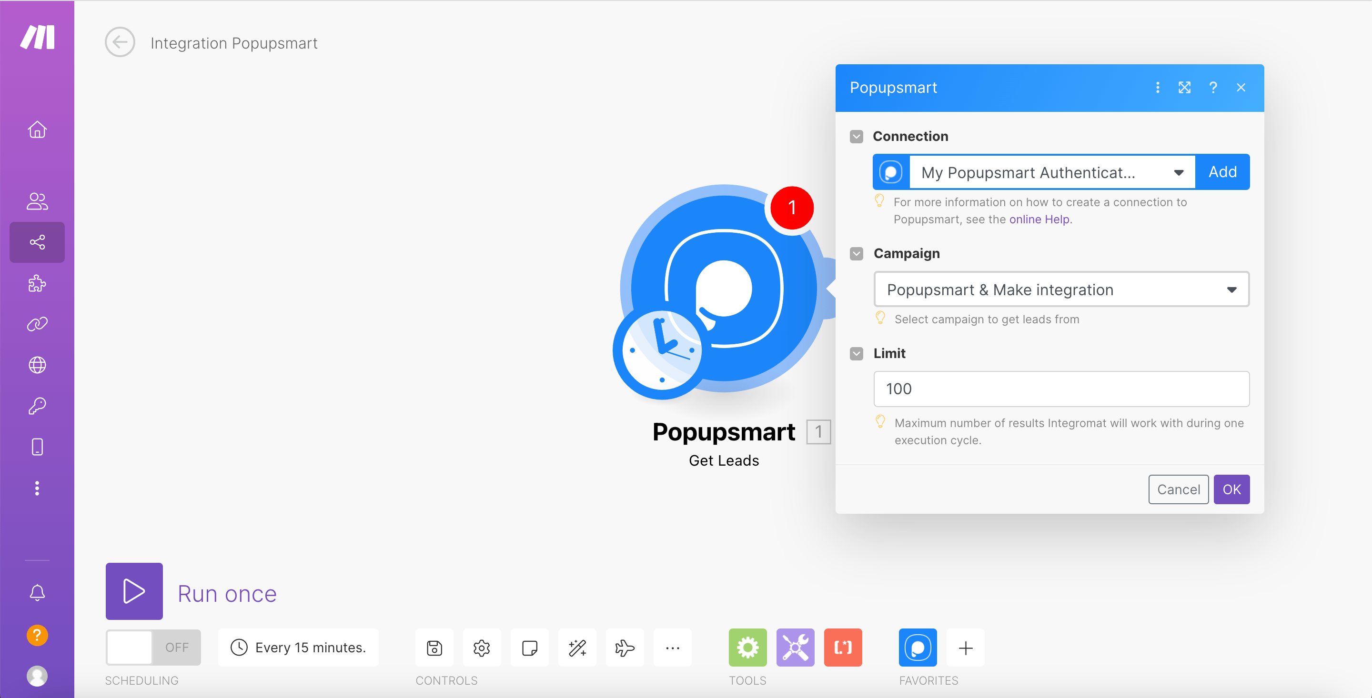Open the Campaign dropdown list
The height and width of the screenshot is (698, 1372).
click(1061, 289)
